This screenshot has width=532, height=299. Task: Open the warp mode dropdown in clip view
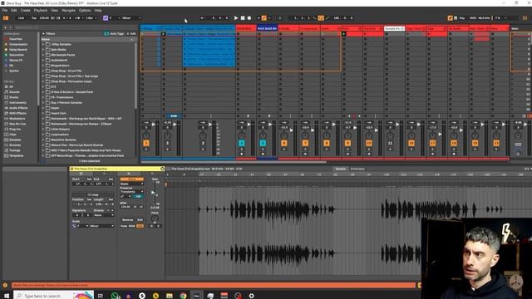coord(131,184)
